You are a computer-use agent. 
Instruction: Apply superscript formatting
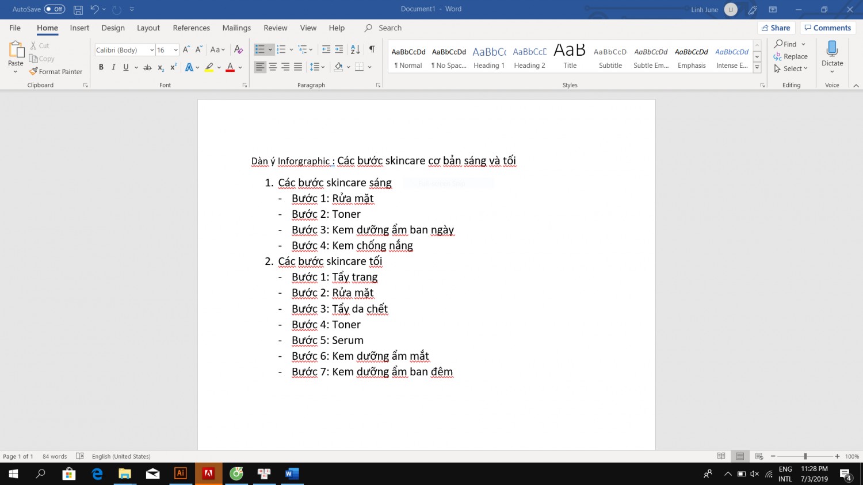173,67
